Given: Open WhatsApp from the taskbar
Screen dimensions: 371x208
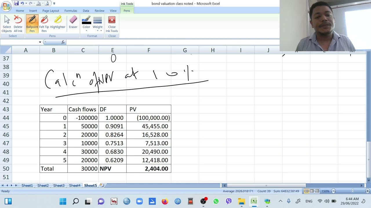Looking at the screenshot, I should pyautogui.click(x=216, y=201).
